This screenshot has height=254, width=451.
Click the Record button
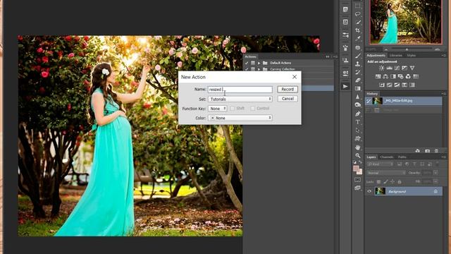point(288,90)
